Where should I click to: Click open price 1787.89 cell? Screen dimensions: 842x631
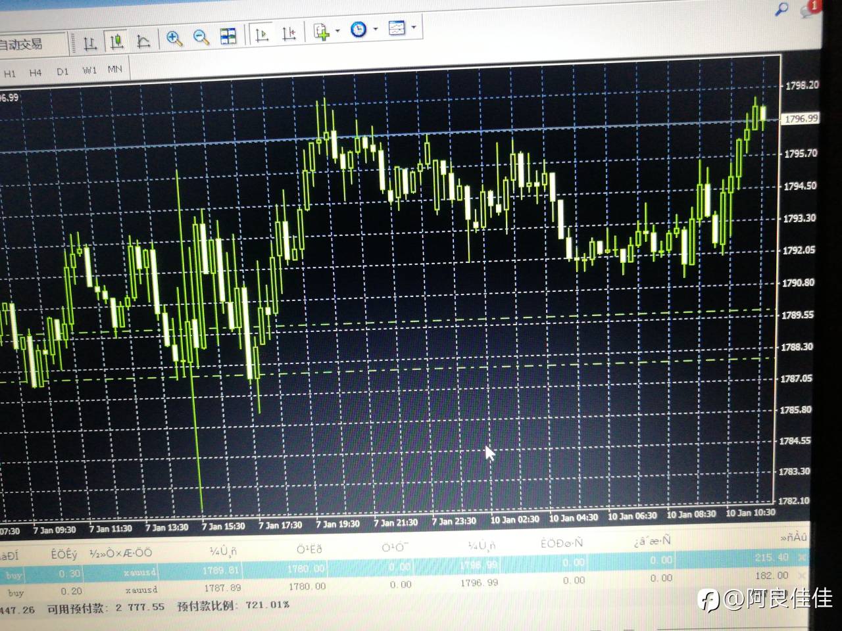(222, 588)
